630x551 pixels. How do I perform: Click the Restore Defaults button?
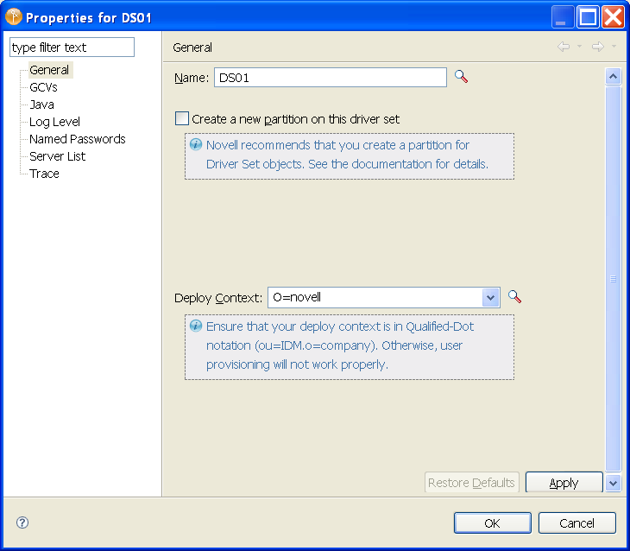coord(472,482)
